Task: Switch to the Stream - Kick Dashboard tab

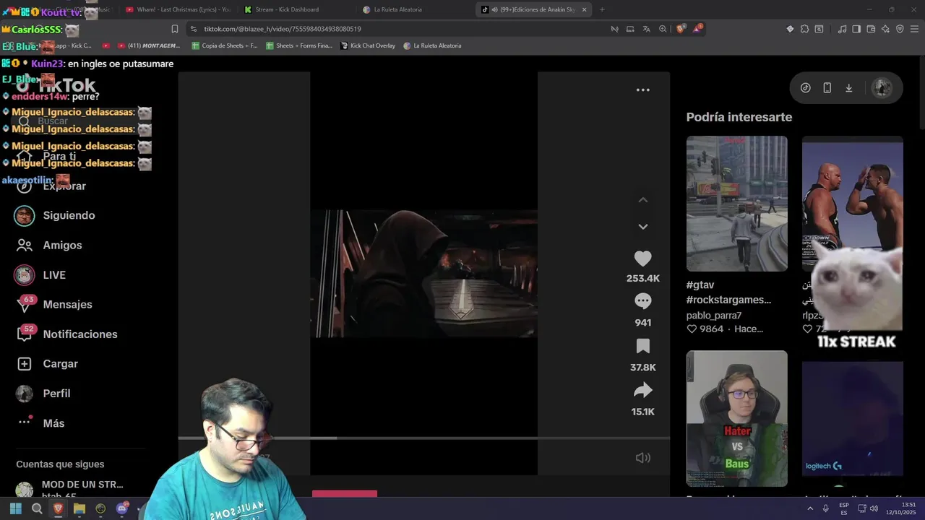Action: (x=287, y=9)
